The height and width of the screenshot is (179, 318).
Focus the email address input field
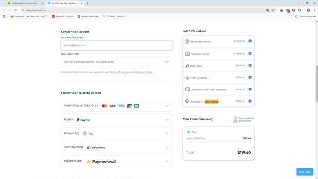tap(116, 45)
